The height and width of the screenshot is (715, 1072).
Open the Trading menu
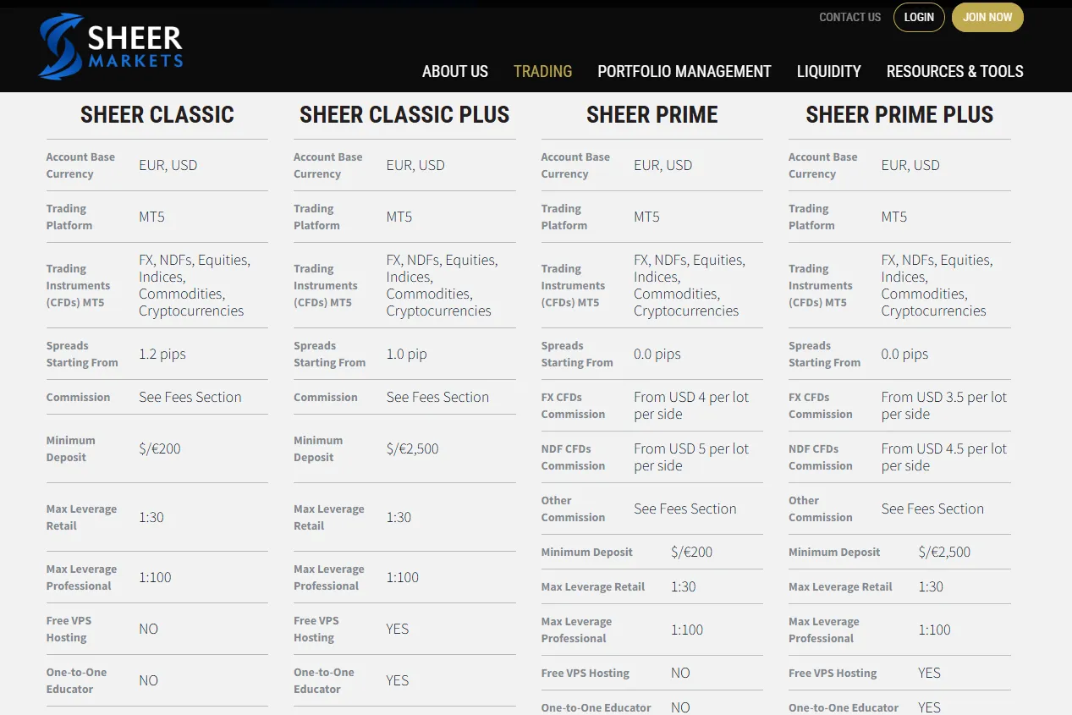542,71
